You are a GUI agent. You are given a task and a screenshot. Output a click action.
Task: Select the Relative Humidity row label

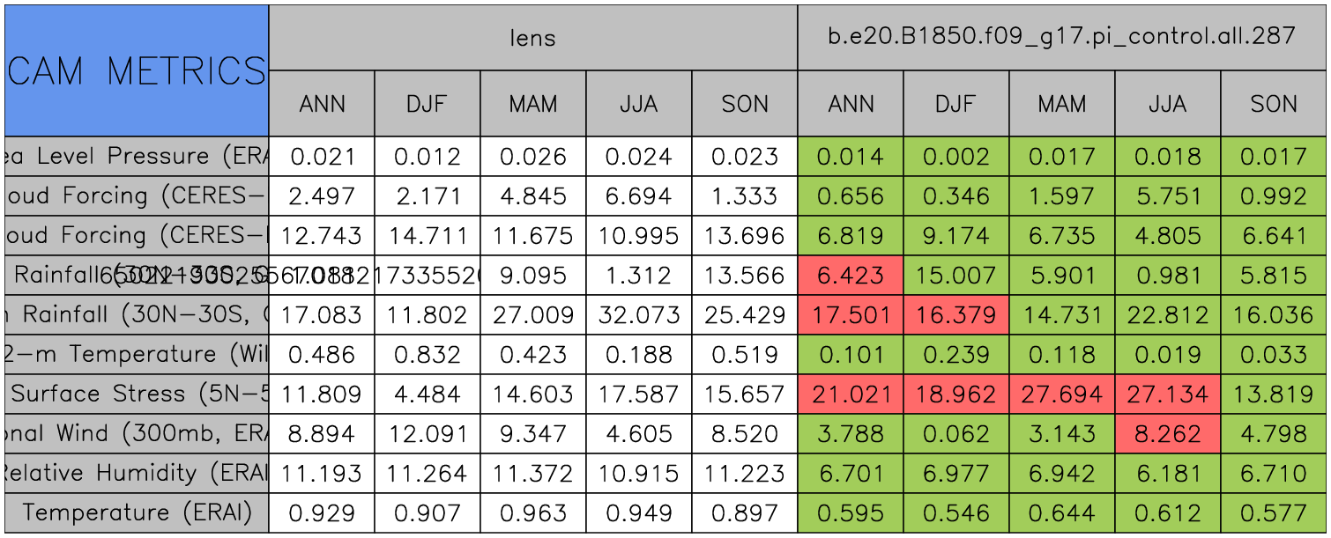click(137, 474)
